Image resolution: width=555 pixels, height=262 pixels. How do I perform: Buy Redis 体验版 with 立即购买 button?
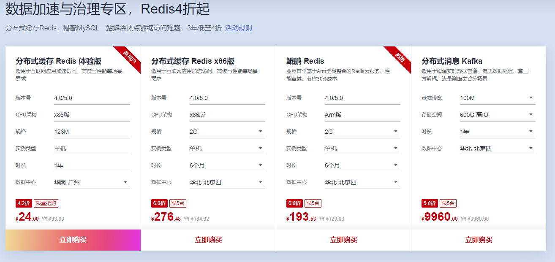pyautogui.click(x=73, y=240)
